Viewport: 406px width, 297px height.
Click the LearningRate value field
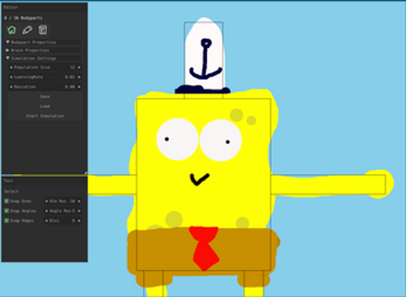45,77
